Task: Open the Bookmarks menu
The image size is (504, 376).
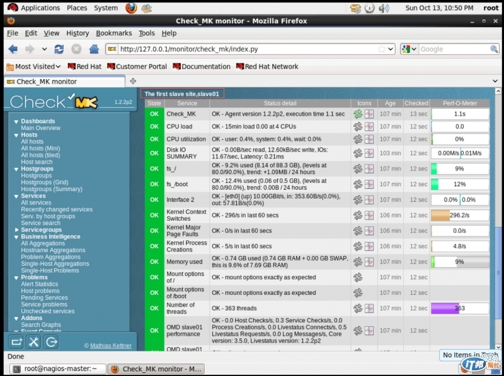Action: (x=114, y=33)
